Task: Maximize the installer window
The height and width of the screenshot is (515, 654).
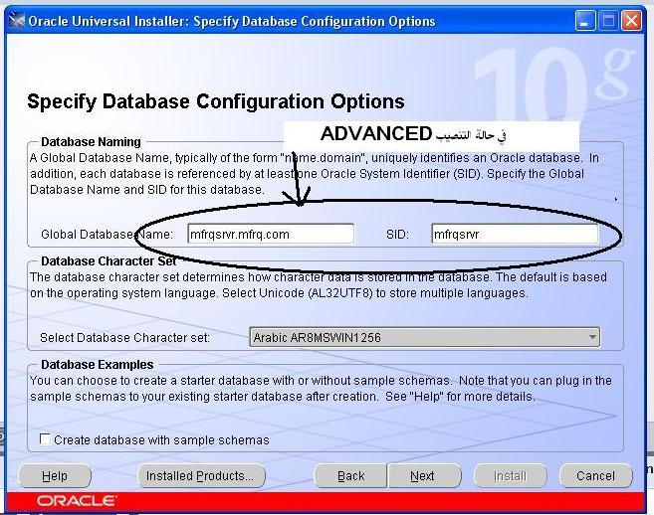Action: [x=609, y=20]
